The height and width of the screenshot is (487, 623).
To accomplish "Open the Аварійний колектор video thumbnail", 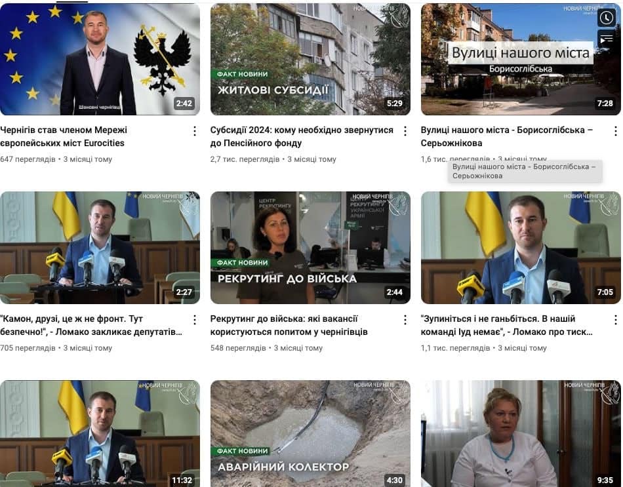I will click(310, 433).
